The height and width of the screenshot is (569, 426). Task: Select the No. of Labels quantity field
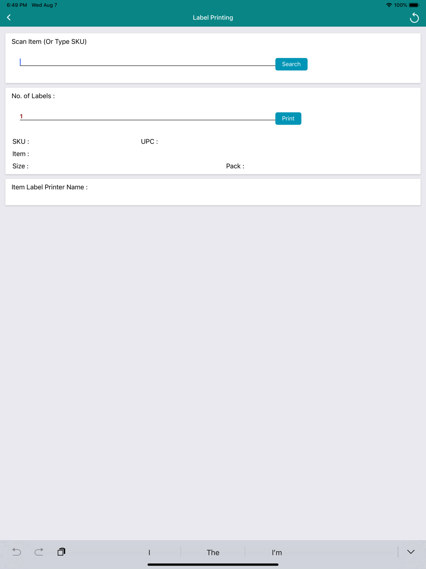(147, 116)
